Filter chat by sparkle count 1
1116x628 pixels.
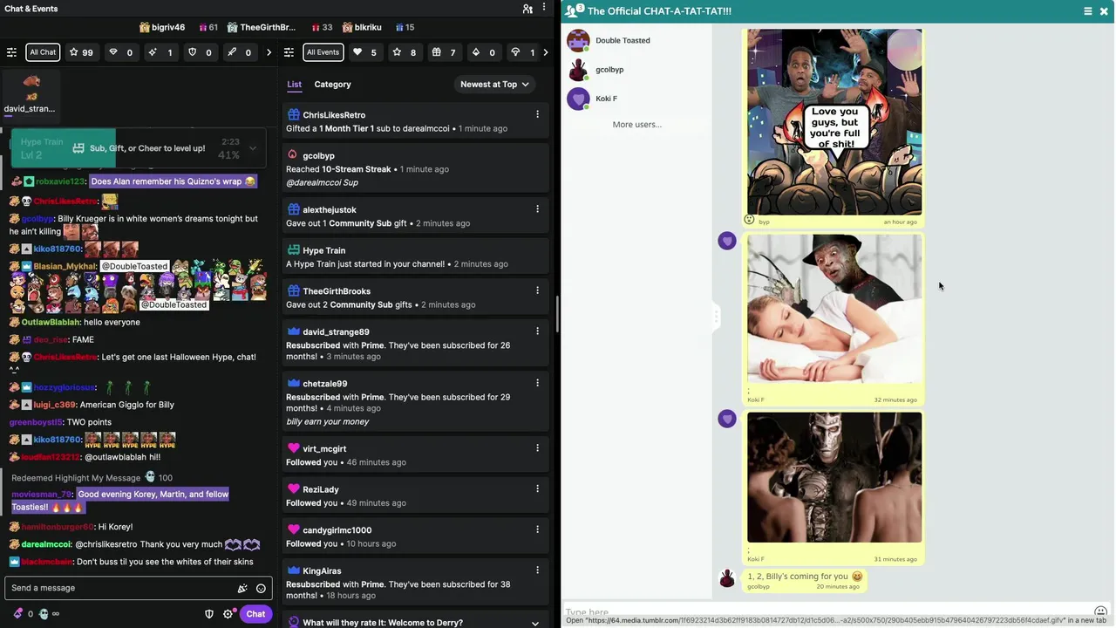point(160,52)
